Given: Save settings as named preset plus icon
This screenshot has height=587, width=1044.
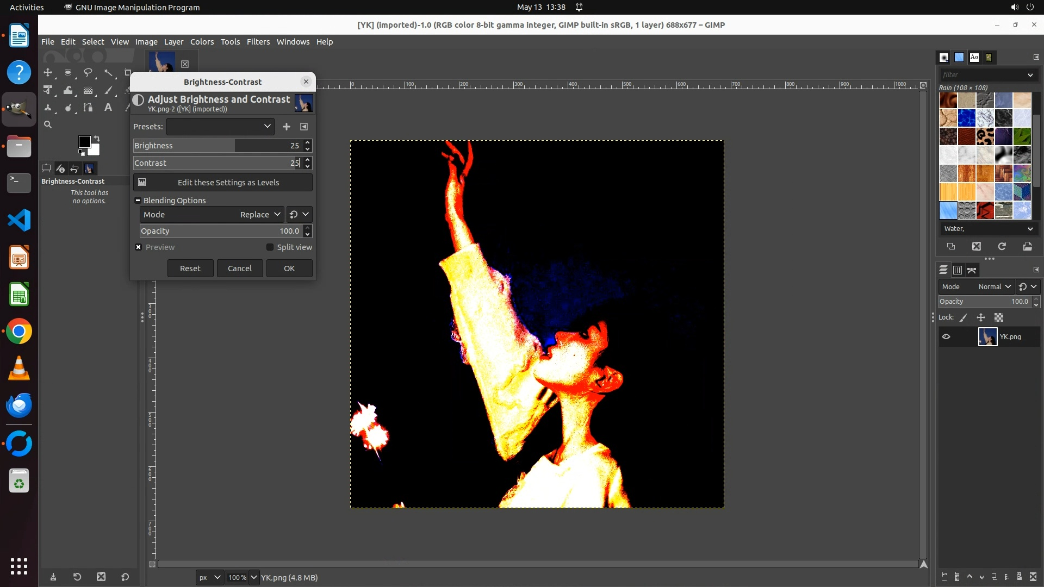Looking at the screenshot, I should pos(287,127).
